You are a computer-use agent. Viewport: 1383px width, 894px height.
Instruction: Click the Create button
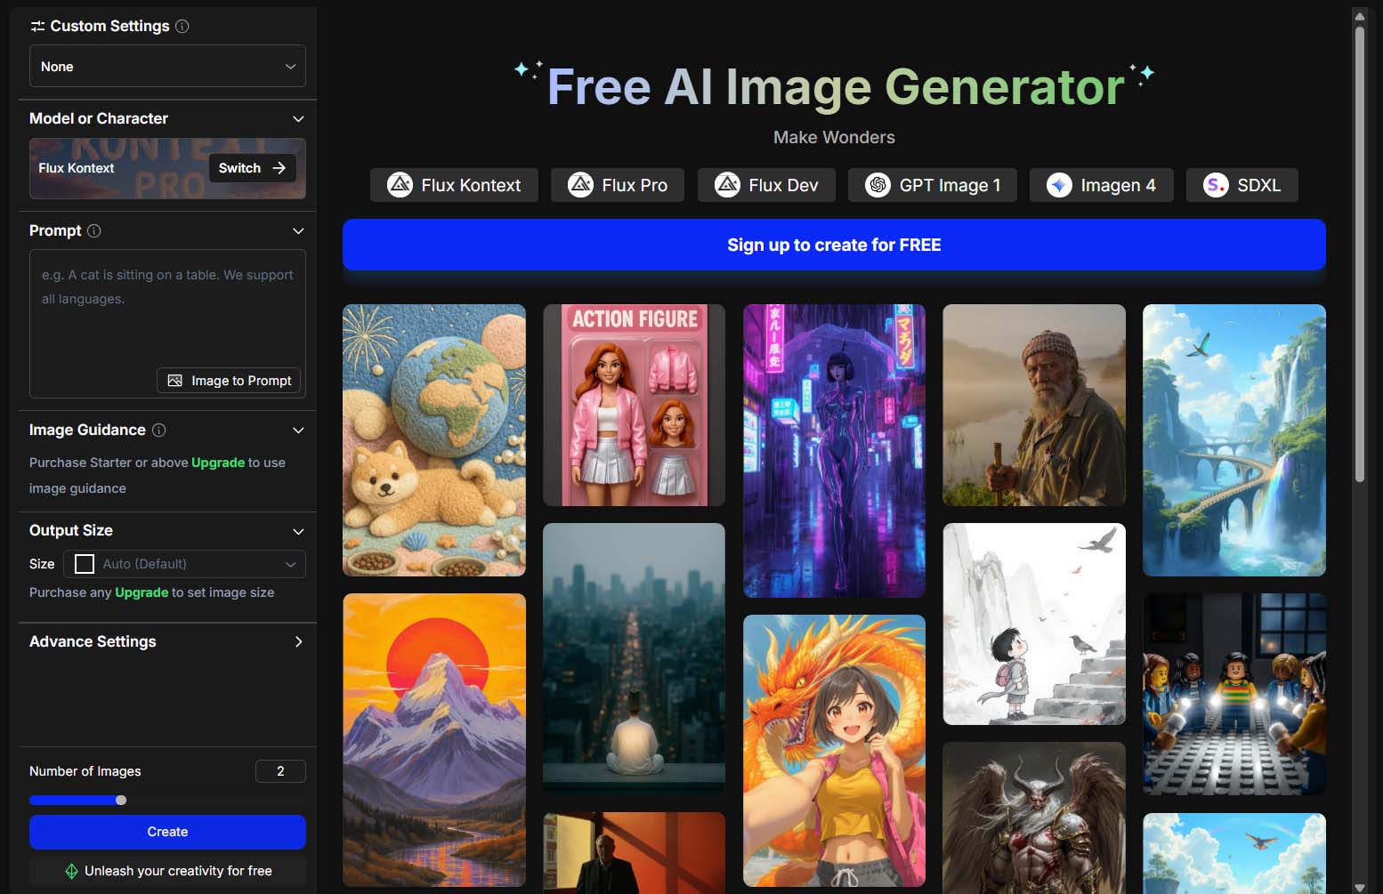166,832
